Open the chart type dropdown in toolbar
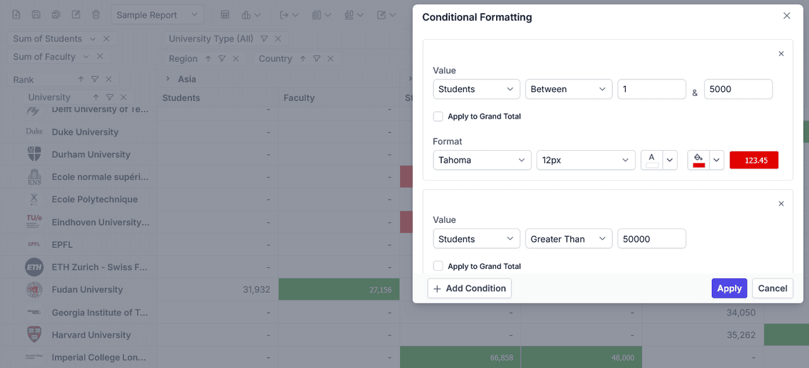Image resolution: width=809 pixels, height=368 pixels. click(252, 15)
